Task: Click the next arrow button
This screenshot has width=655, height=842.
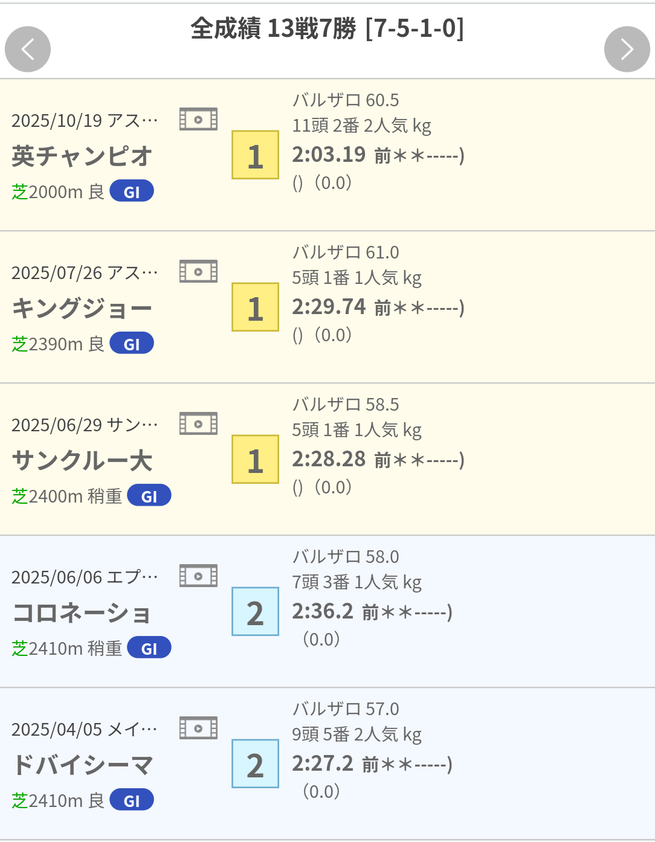Action: coord(627,49)
